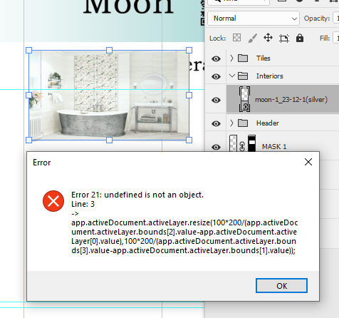Hide the MASK 1 layer
The height and width of the screenshot is (318, 339).
click(216, 147)
